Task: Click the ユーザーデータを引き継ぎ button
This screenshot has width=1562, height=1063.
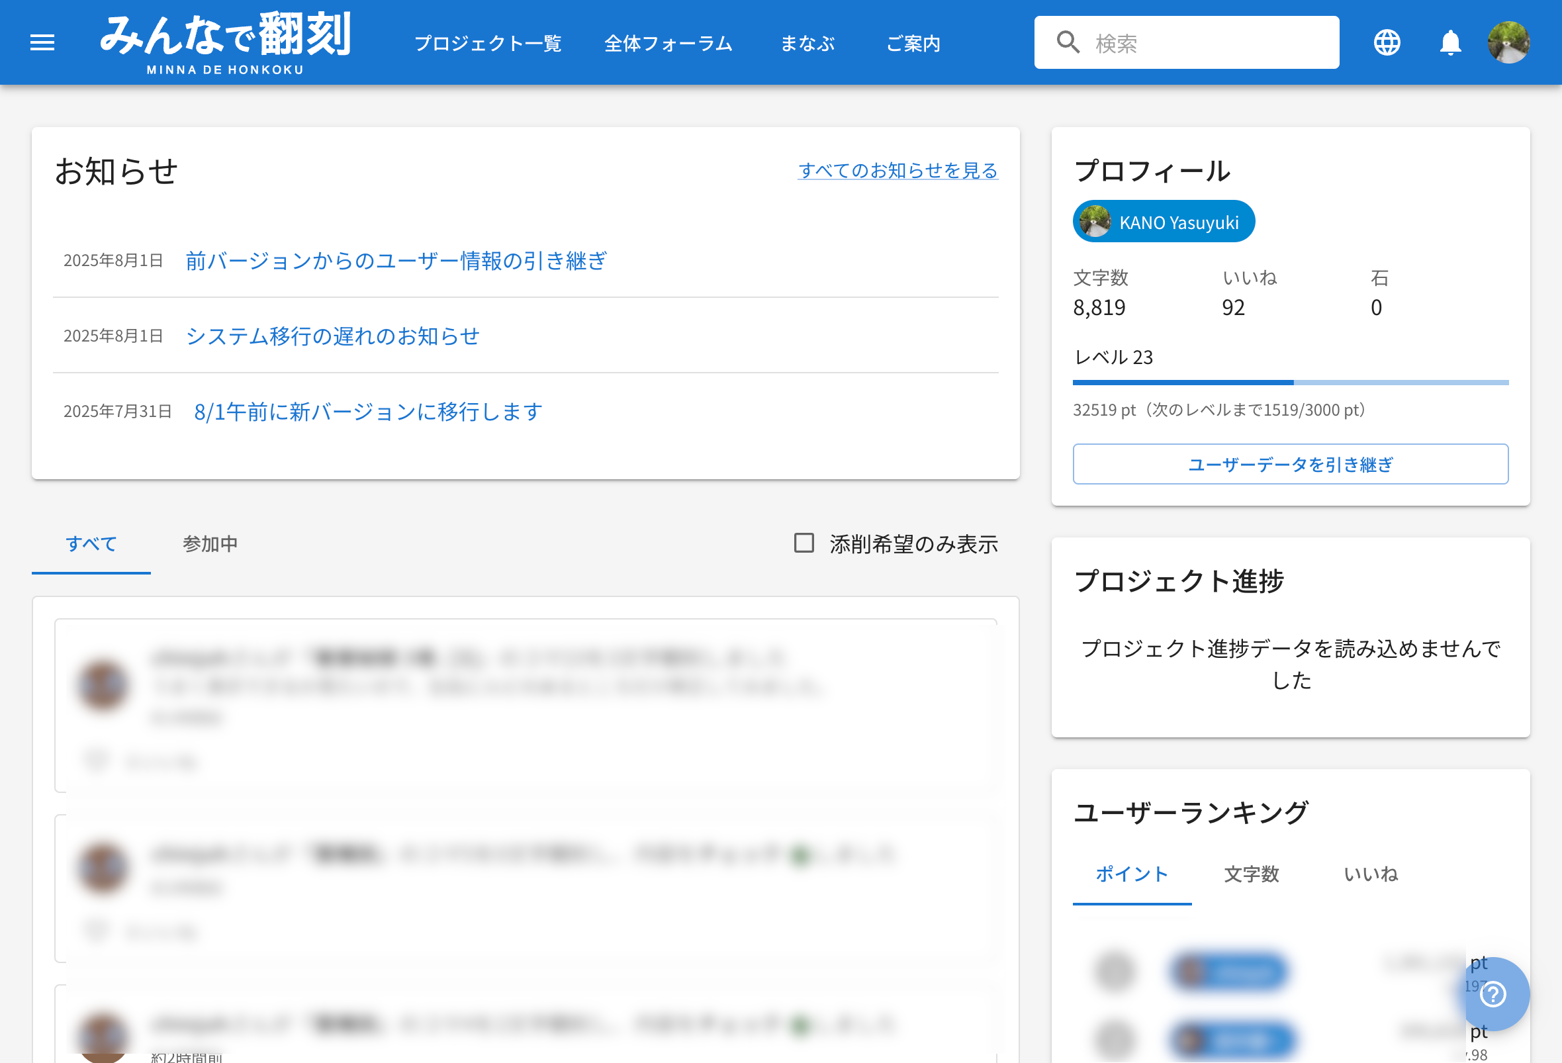Action: [x=1290, y=463]
